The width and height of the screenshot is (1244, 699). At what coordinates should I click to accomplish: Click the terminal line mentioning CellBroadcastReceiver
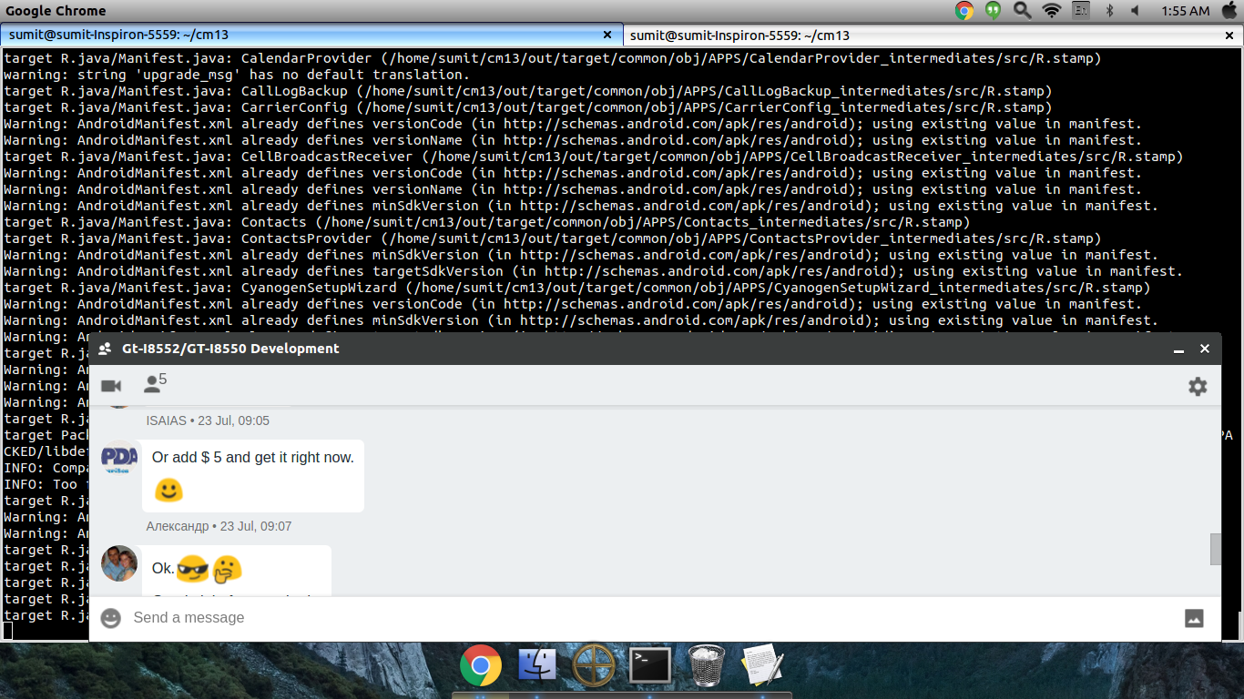594,157
